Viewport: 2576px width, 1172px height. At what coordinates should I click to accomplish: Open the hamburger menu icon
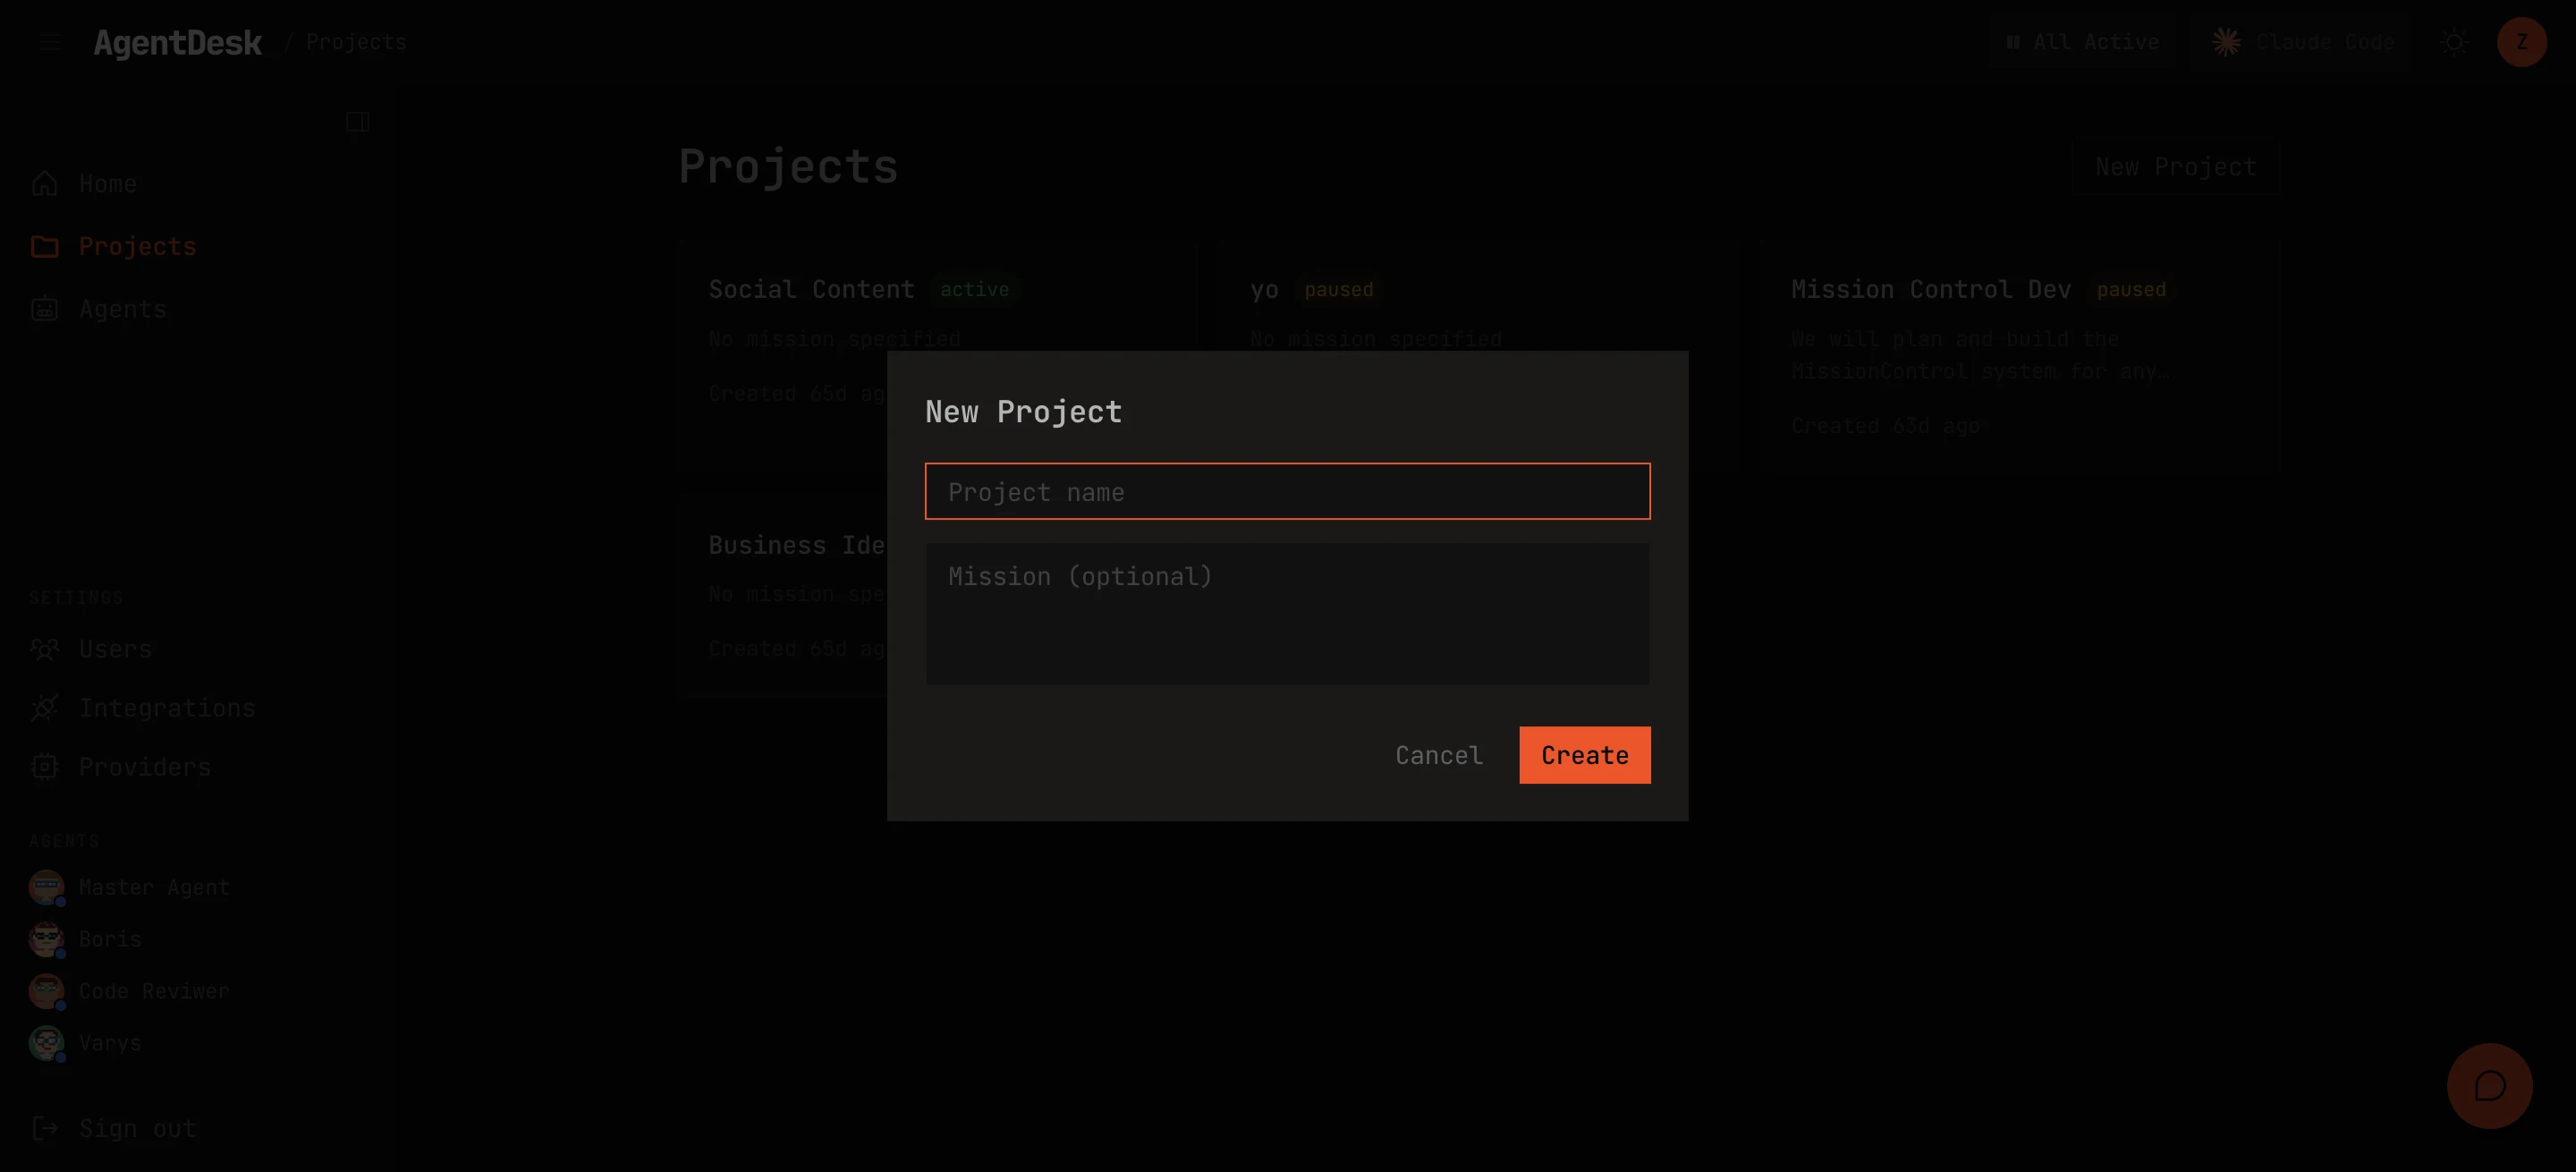pos(50,42)
